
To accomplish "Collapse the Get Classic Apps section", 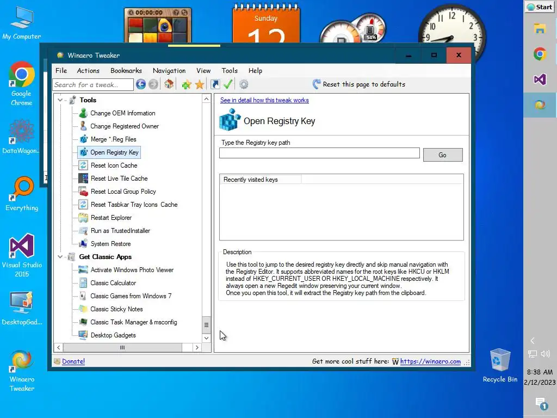I will [x=60, y=257].
